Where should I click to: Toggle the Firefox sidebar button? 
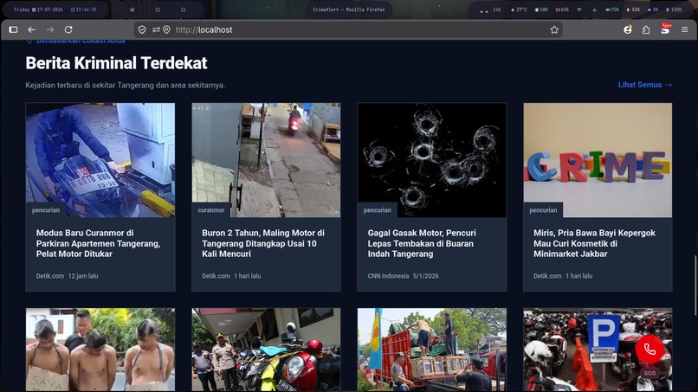pos(13,29)
